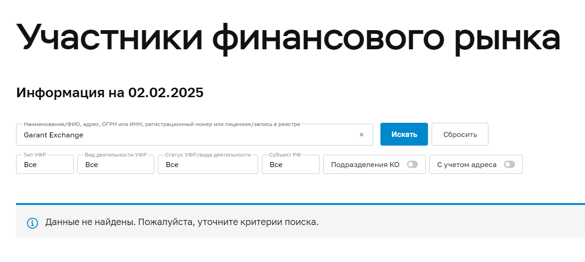The width and height of the screenshot is (585, 262).
Task: Click the Наименование/ФИО floating label of the search field
Action: tap(162, 124)
